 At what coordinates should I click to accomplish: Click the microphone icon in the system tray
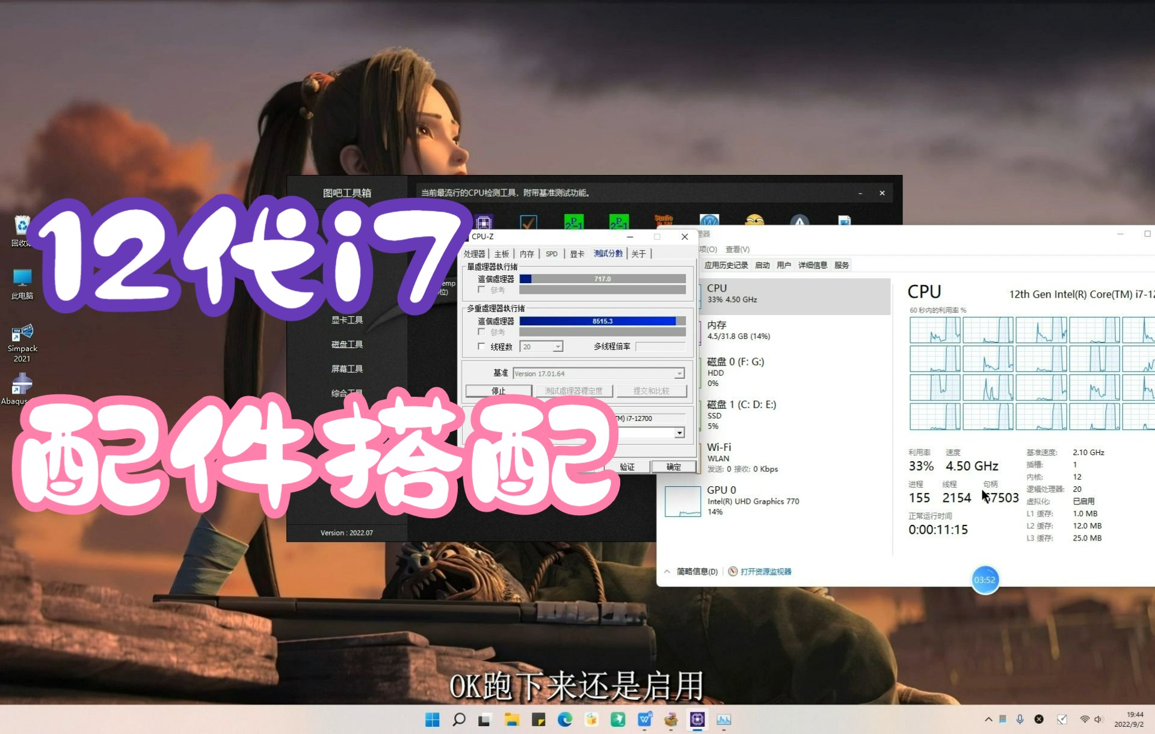(1020, 719)
